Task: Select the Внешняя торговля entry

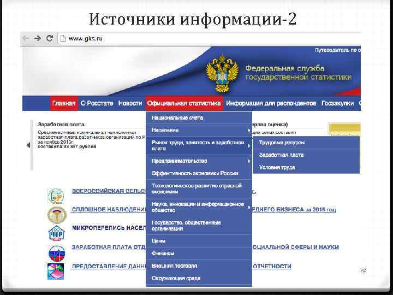Action: click(199, 266)
